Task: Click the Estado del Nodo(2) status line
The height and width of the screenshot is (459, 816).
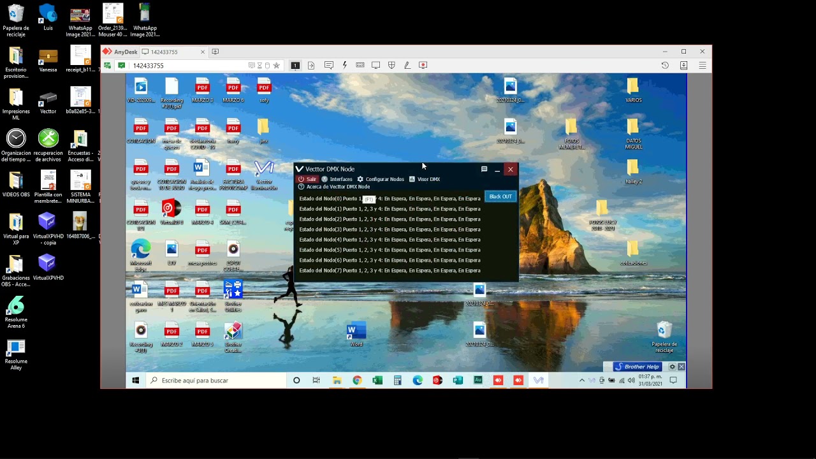Action: [x=390, y=219]
